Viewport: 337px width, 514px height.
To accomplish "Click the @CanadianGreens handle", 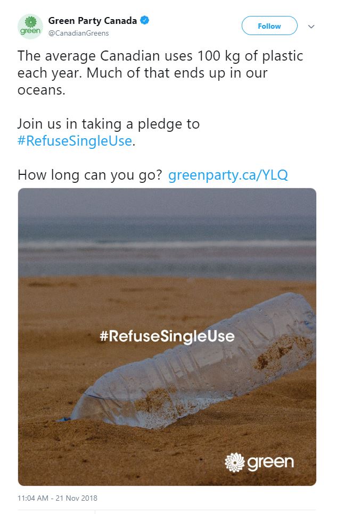I will (x=78, y=33).
